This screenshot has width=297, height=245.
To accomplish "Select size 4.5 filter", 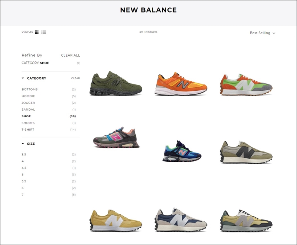I will 24,168.
